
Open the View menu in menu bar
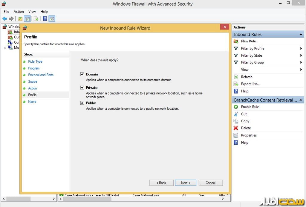pos(32,12)
